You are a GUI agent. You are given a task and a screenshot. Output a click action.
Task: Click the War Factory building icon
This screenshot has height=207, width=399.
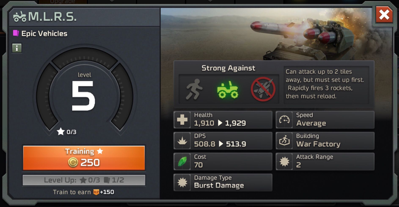pos(284,141)
